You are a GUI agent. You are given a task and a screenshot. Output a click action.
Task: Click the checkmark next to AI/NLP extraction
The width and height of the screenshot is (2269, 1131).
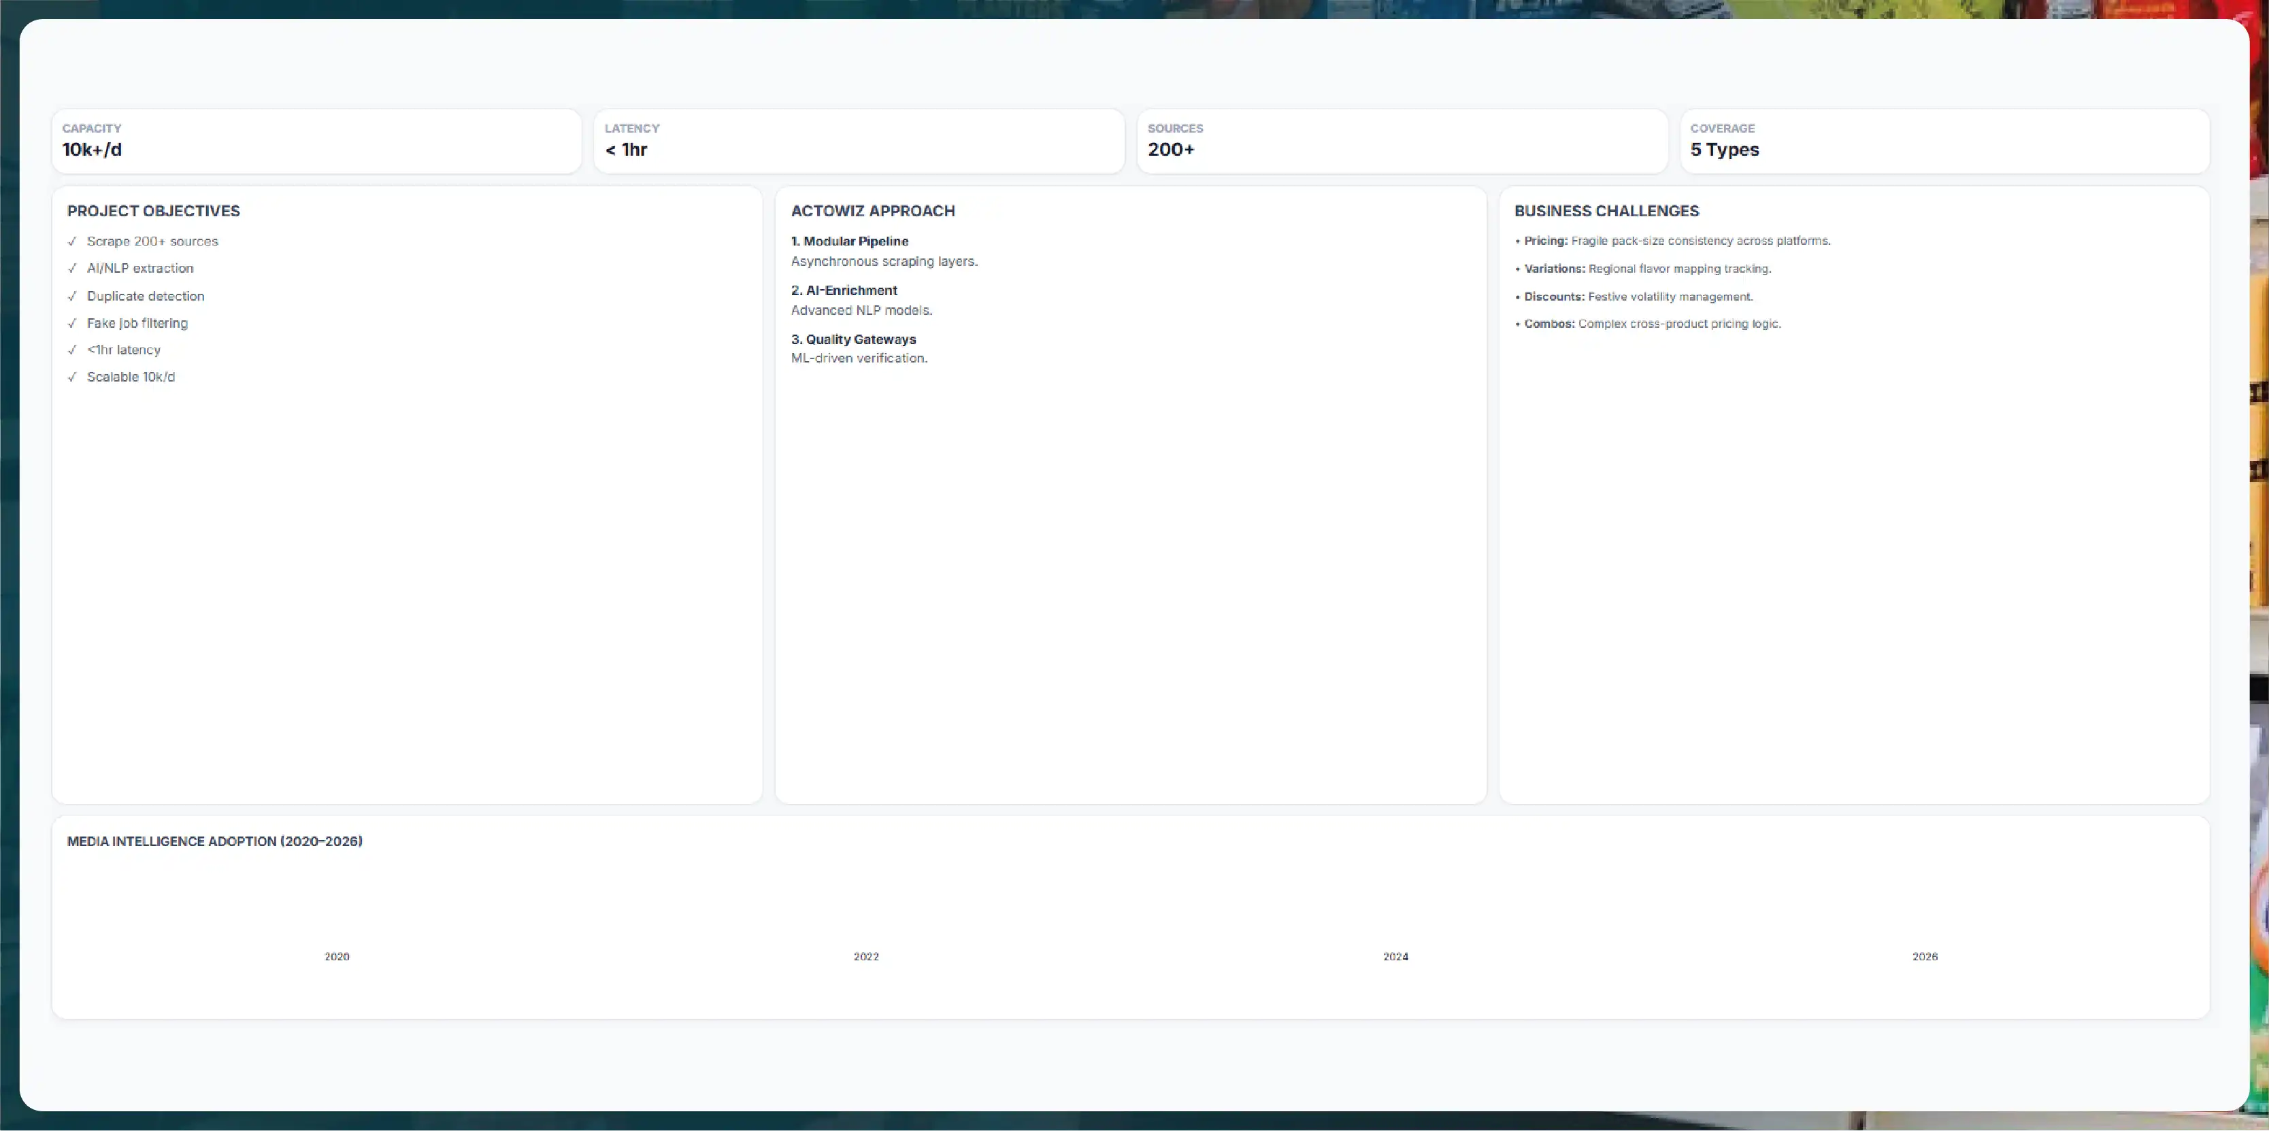click(72, 269)
